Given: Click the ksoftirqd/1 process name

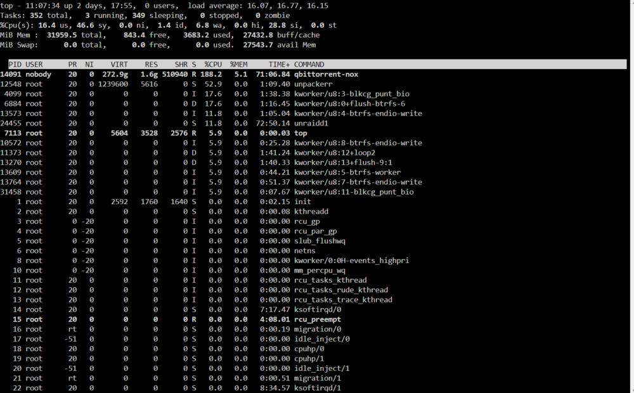Looking at the screenshot, I should 318,388.
